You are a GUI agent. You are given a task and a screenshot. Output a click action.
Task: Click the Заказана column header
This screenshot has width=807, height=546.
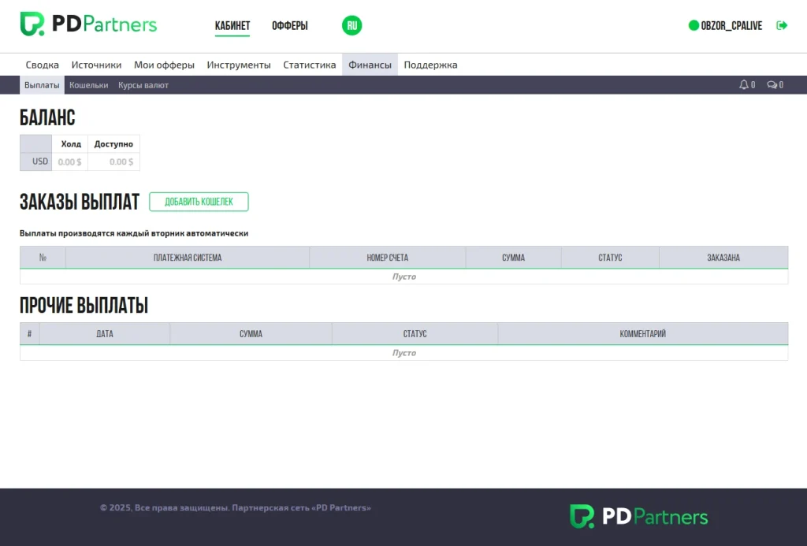[x=723, y=258]
